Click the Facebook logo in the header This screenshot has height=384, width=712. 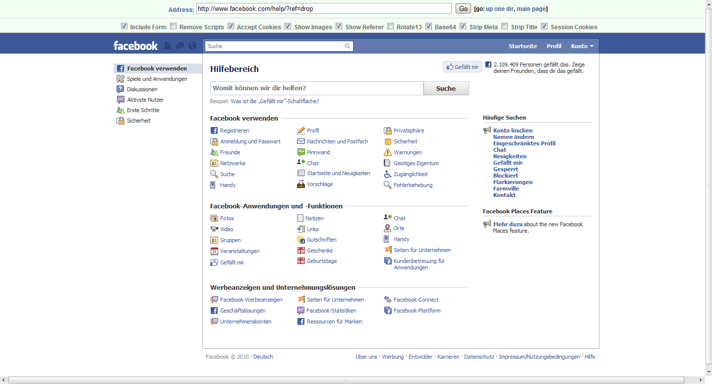coord(135,46)
